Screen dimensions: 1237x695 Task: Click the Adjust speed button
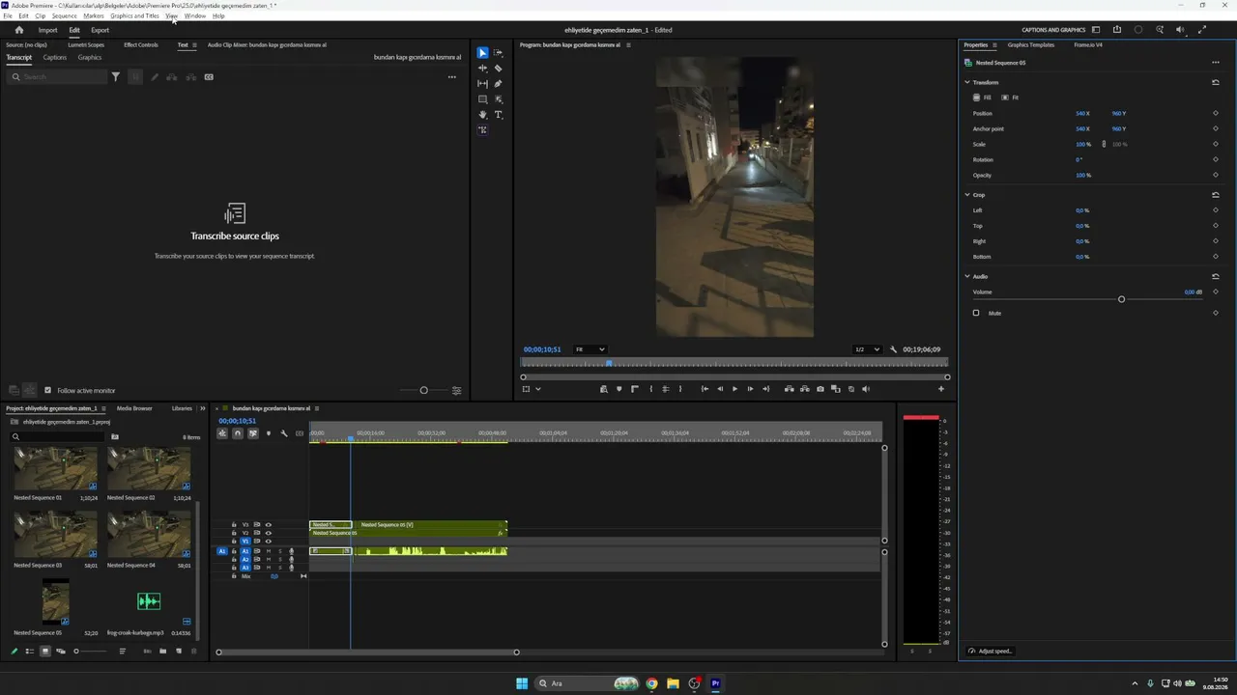pos(992,652)
